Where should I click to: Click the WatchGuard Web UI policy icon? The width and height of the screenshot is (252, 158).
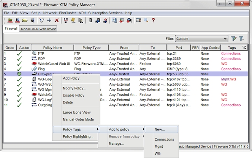pyautogui.click(x=34, y=64)
